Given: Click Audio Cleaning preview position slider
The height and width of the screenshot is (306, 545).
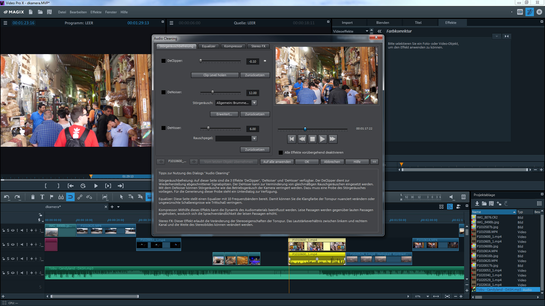Looking at the screenshot, I should coord(305,129).
